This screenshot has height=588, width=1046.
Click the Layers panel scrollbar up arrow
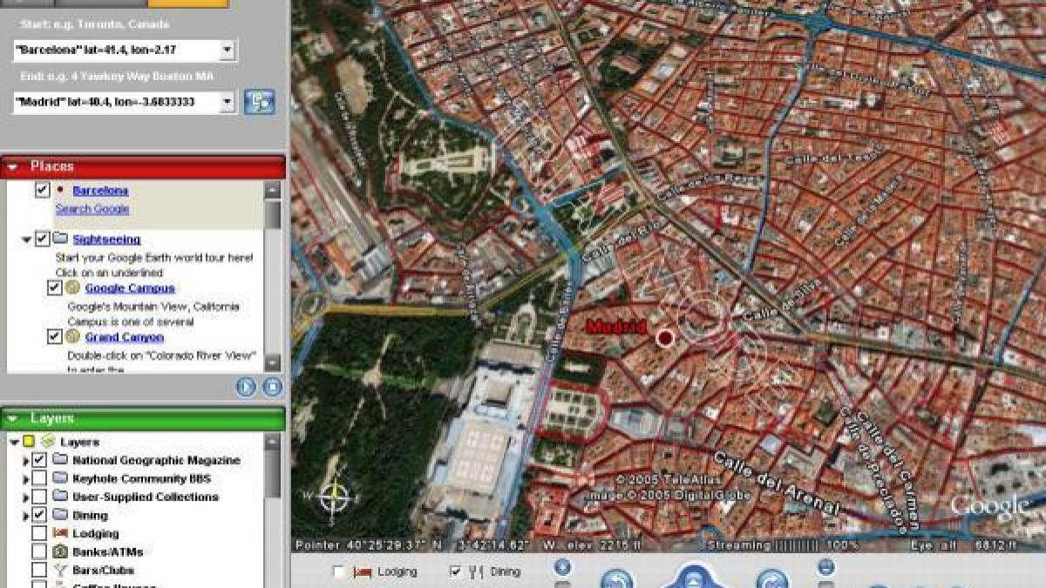[273, 443]
